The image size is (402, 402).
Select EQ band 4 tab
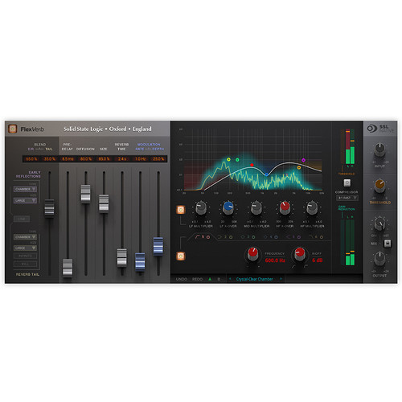(x=271, y=237)
